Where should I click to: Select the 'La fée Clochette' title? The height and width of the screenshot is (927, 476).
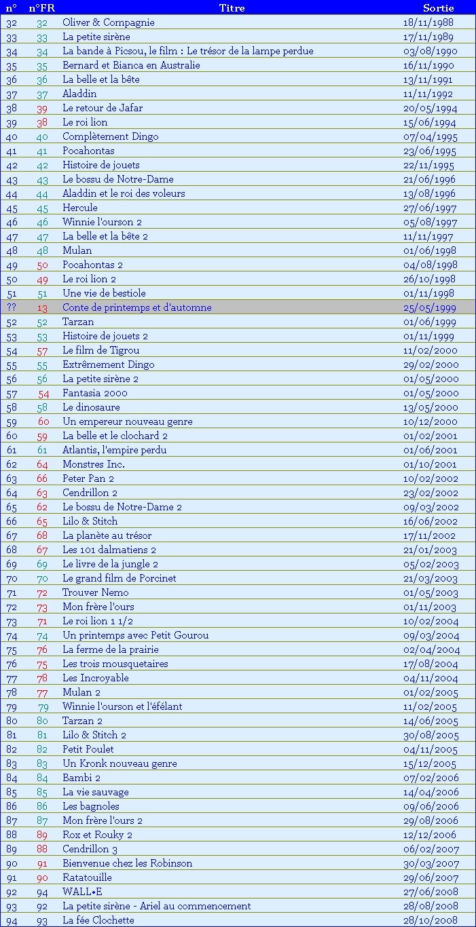(98, 920)
